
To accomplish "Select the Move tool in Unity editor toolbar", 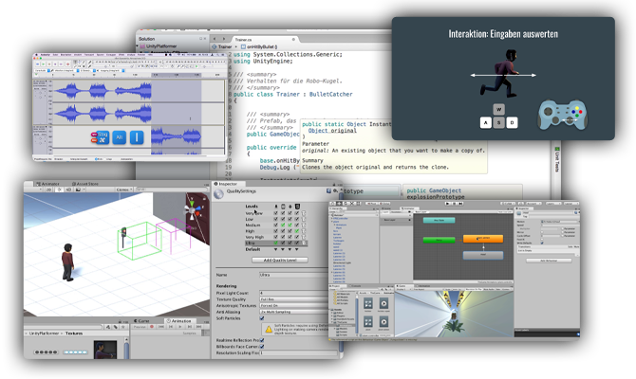I will click(339, 204).
